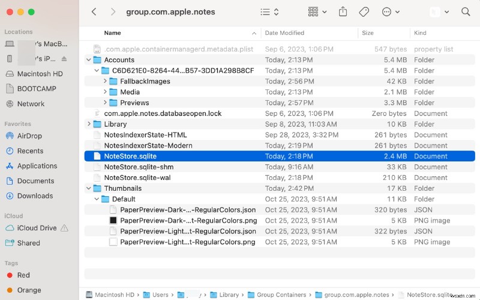Expand the Library folder
Image resolution: width=480 pixels, height=300 pixels.
89,124
